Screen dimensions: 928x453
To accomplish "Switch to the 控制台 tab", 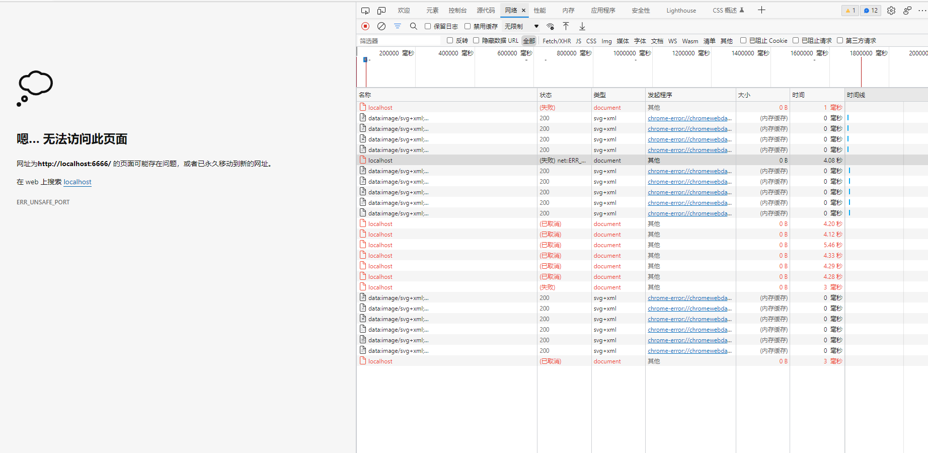I will point(457,10).
